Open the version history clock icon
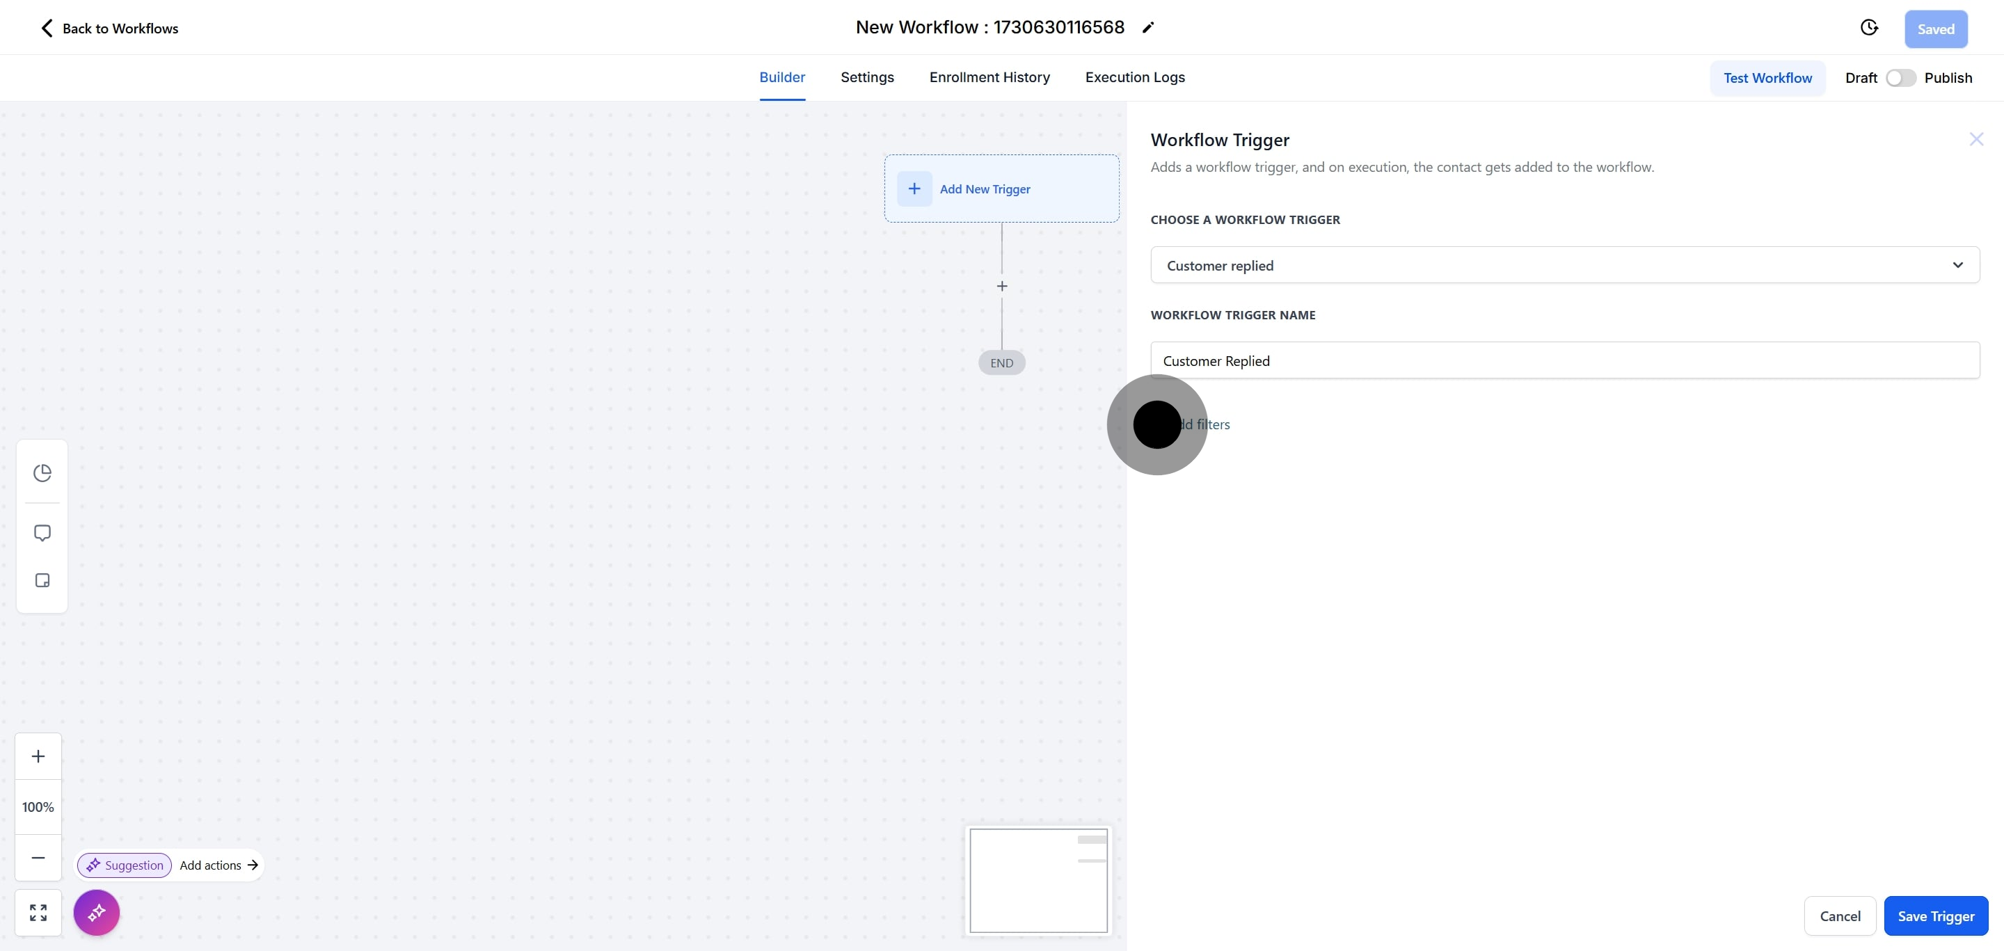 click(x=1868, y=28)
